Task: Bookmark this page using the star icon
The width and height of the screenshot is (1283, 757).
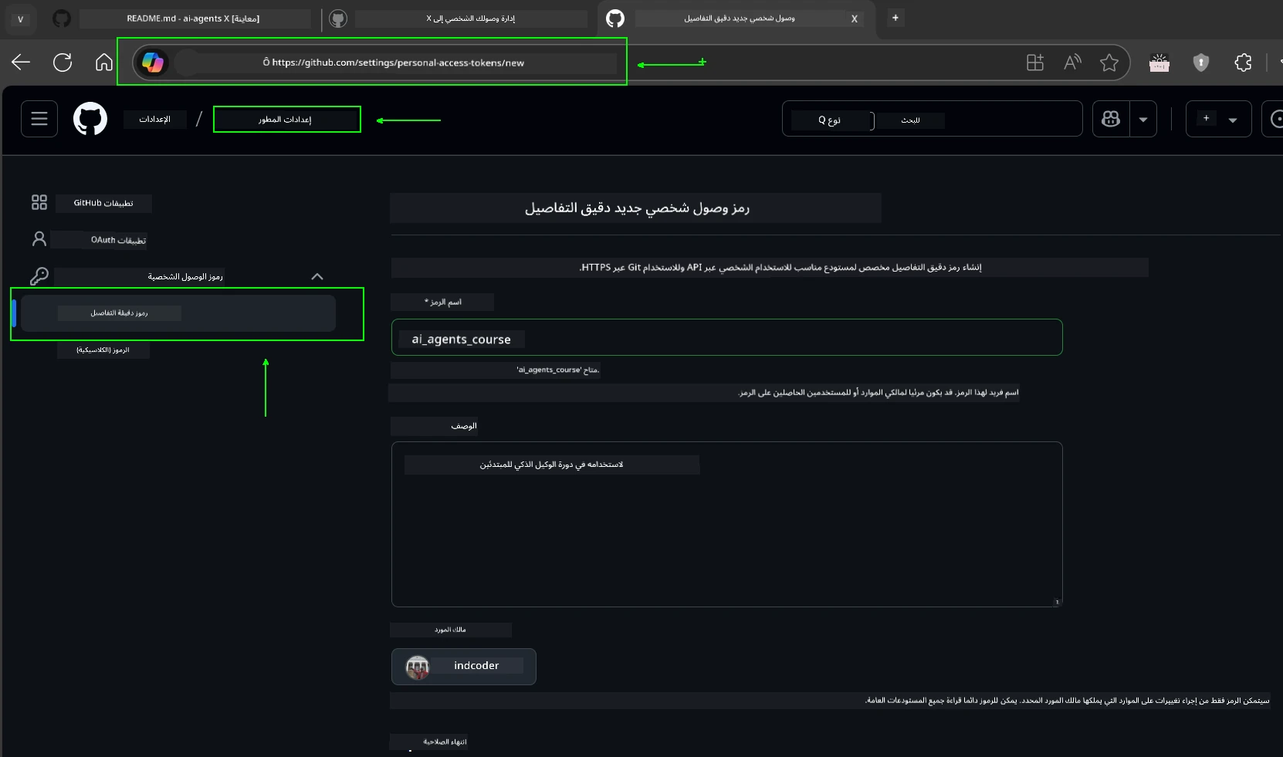Action: click(1109, 63)
